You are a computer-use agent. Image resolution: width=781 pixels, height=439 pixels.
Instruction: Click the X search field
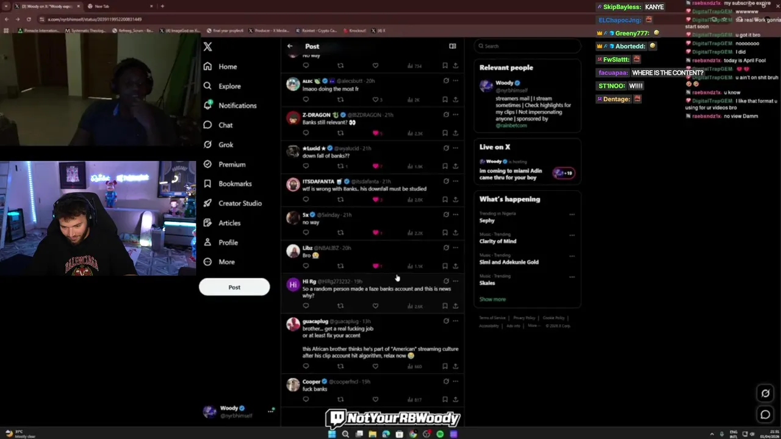(527, 46)
